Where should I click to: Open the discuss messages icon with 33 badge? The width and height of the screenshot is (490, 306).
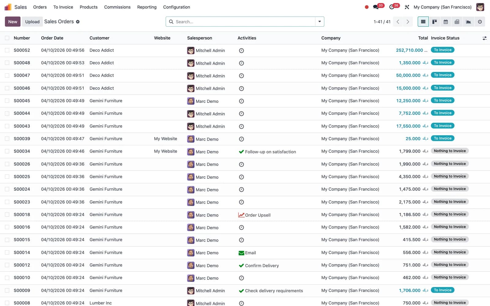pos(376,7)
